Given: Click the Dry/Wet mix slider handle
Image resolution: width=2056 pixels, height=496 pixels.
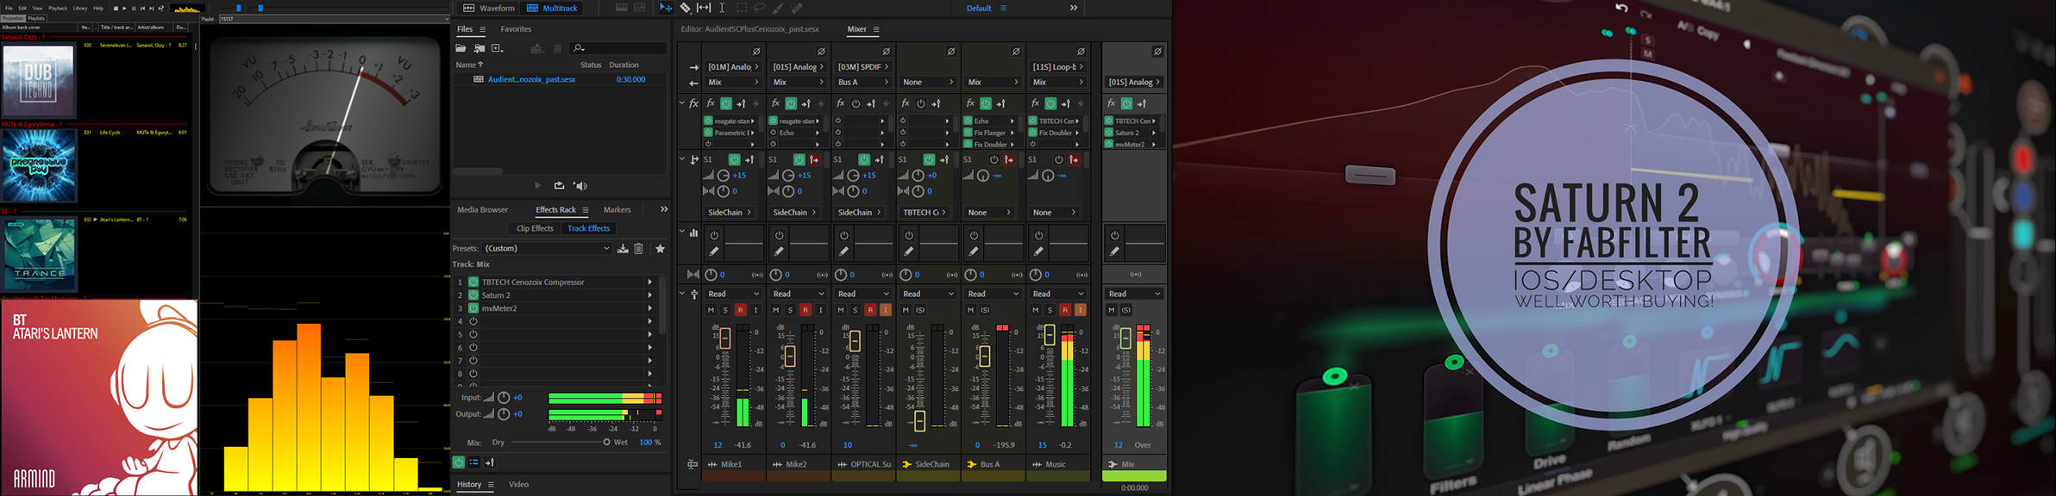Looking at the screenshot, I should (606, 442).
